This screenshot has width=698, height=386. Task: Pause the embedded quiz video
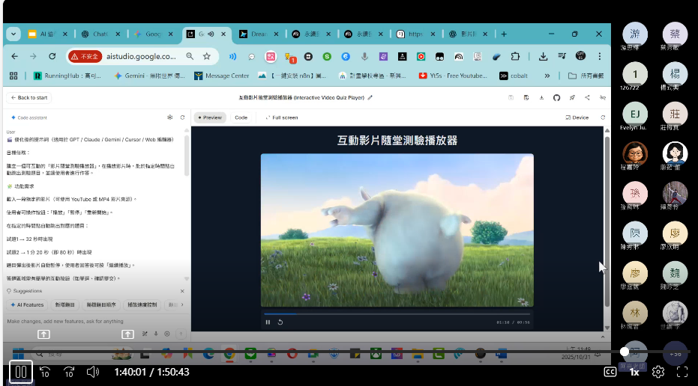coord(268,322)
